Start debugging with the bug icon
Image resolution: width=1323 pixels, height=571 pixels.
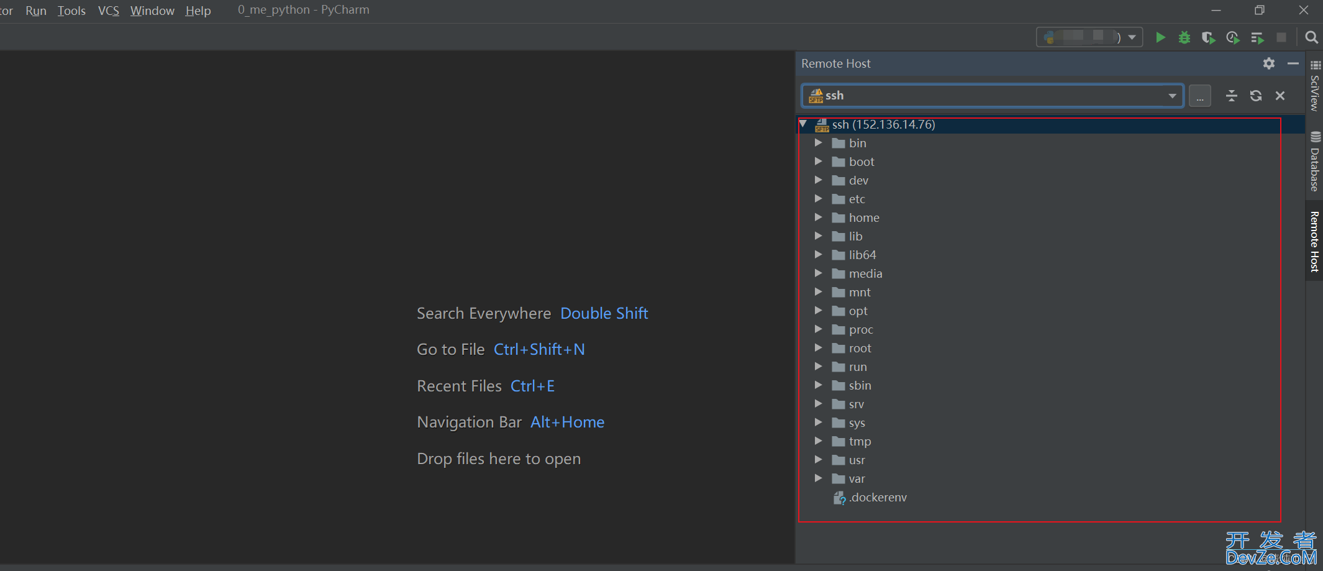1184,37
